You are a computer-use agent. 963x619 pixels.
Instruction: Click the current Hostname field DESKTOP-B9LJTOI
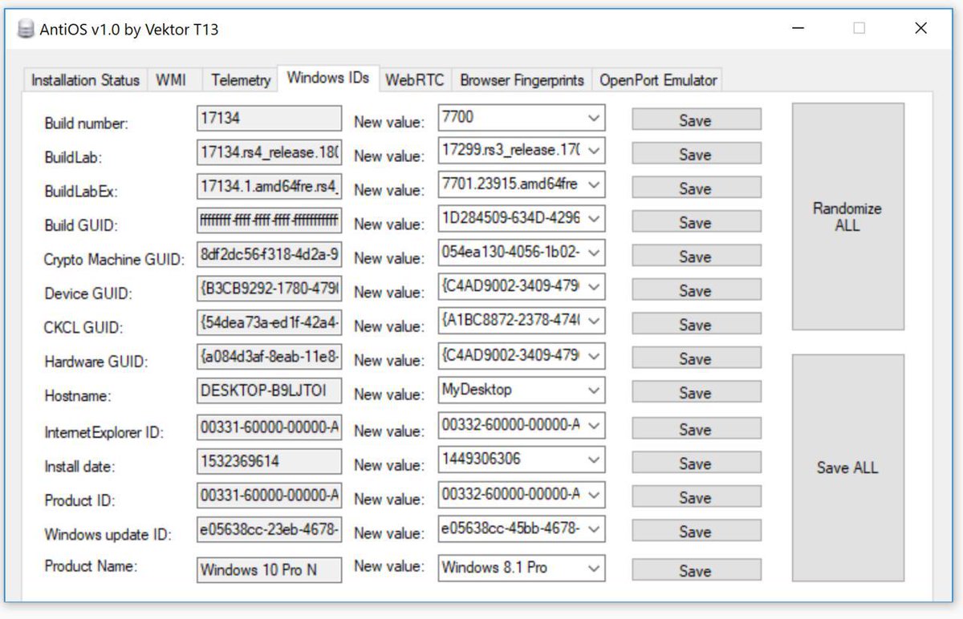click(269, 391)
